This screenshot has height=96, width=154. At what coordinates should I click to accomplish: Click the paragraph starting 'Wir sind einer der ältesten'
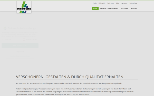pos(69,83)
